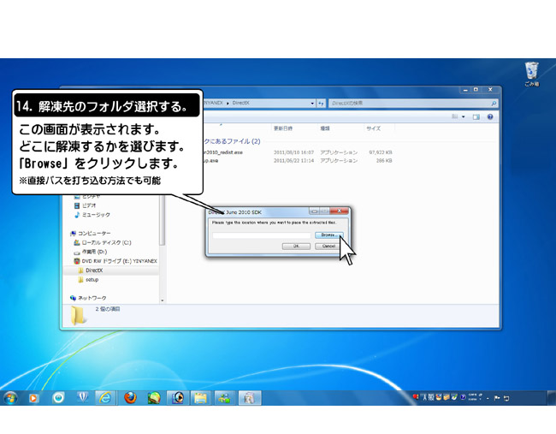Close the DirectX June 2010 SDK dialog
556x434 pixels.
(x=339, y=211)
